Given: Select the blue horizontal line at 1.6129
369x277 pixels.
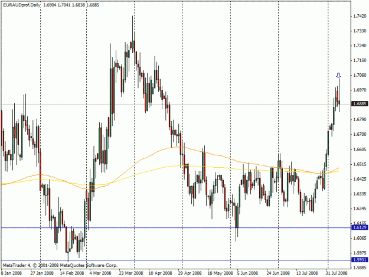Looking at the screenshot, I should tap(176, 227).
